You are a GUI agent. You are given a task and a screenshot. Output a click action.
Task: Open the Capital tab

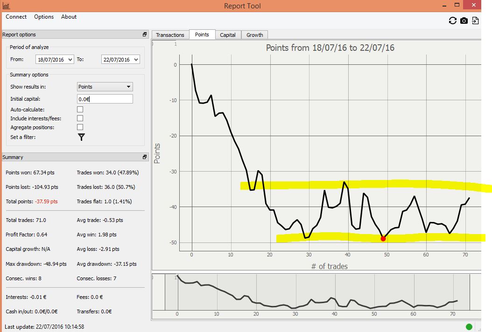228,35
